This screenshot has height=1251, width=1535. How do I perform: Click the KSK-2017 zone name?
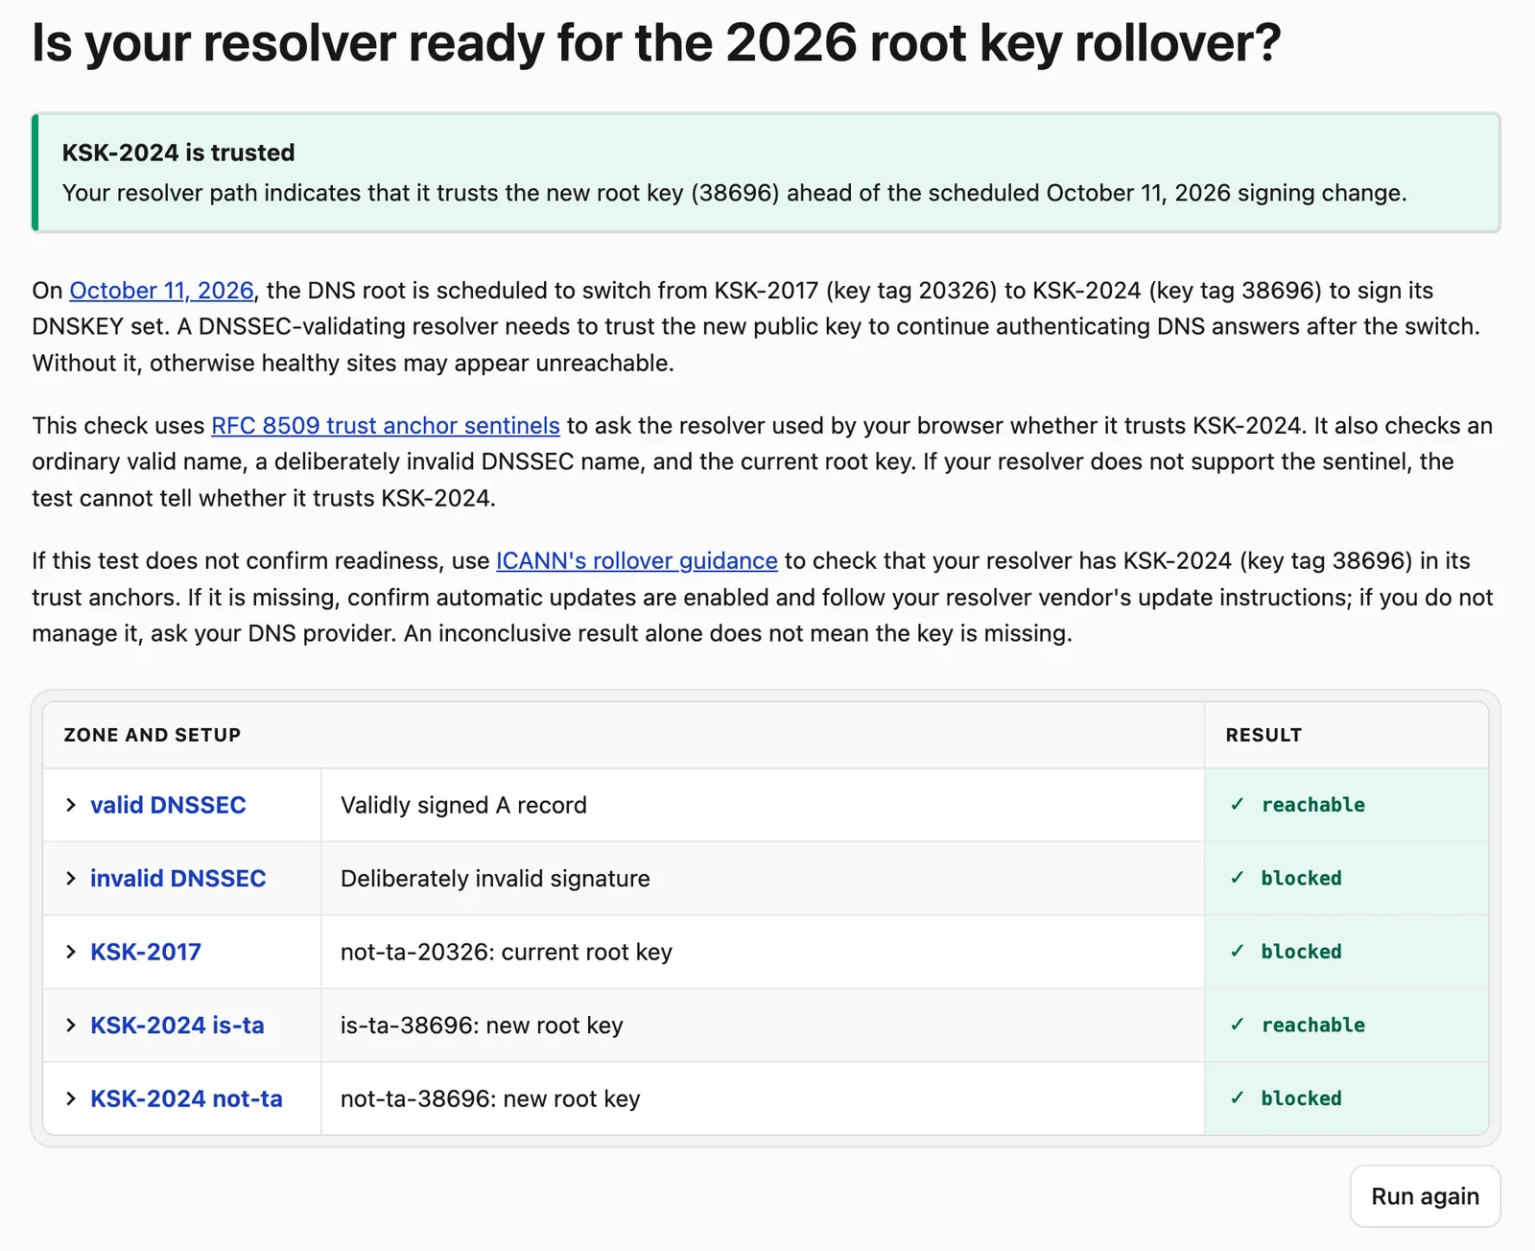(146, 952)
